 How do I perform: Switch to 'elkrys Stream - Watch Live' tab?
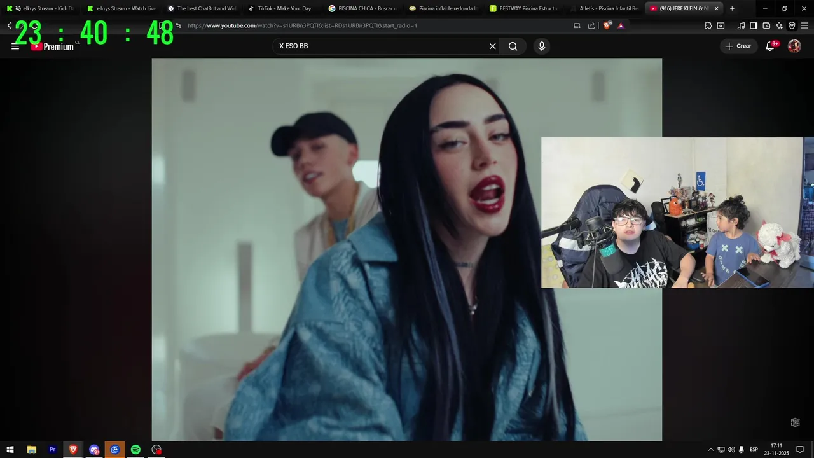(x=121, y=8)
